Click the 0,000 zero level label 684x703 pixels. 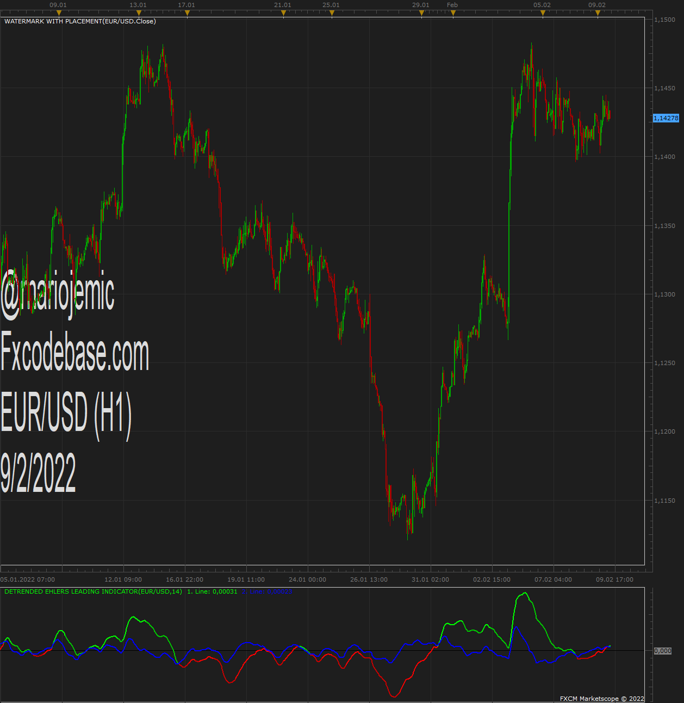pyautogui.click(x=663, y=651)
